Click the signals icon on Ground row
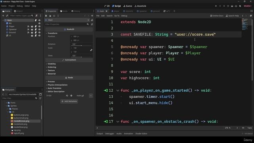Image resolution: width=254 pixels, height=143 pixels. coord(28,33)
